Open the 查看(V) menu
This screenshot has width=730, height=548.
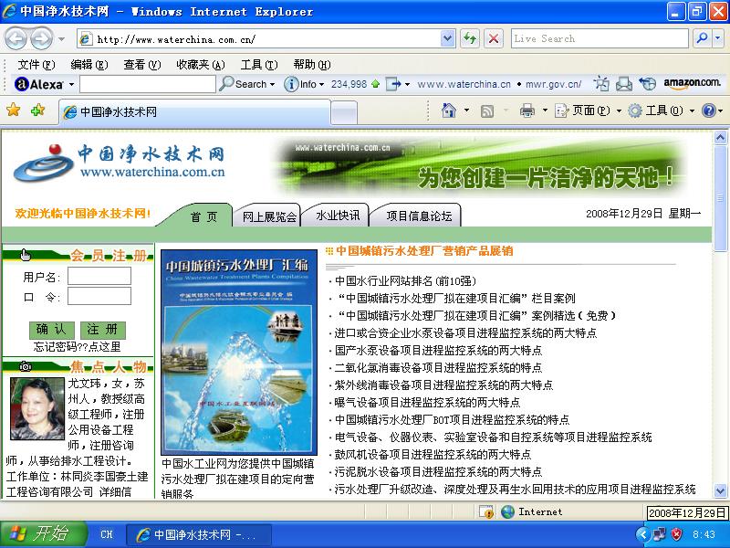pyautogui.click(x=142, y=65)
